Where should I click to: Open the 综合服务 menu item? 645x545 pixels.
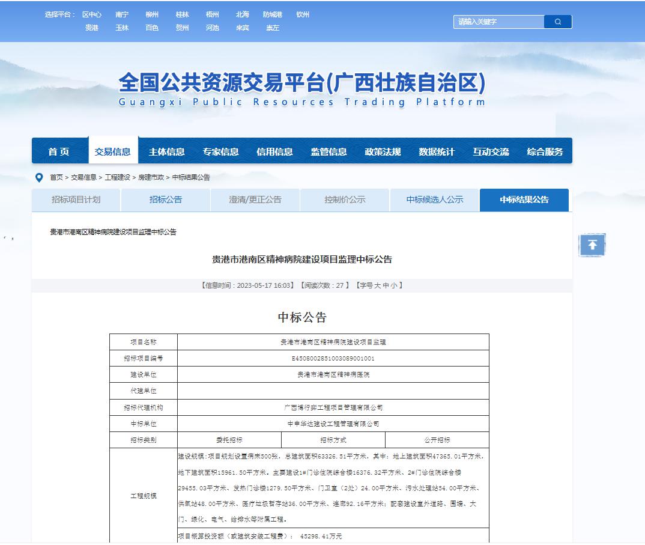point(545,152)
